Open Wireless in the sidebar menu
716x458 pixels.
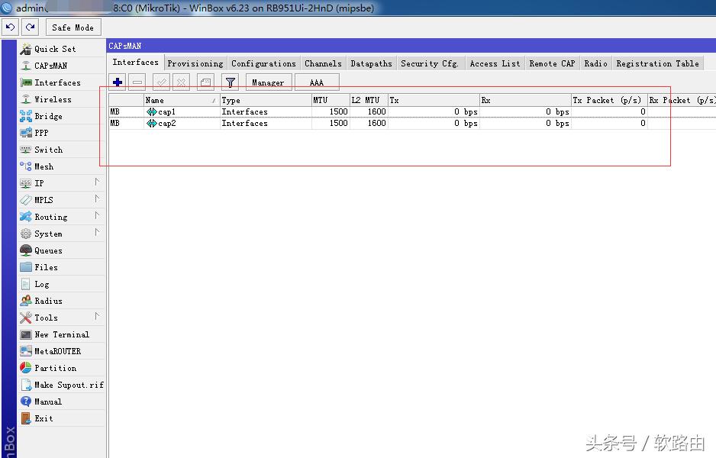(53, 99)
